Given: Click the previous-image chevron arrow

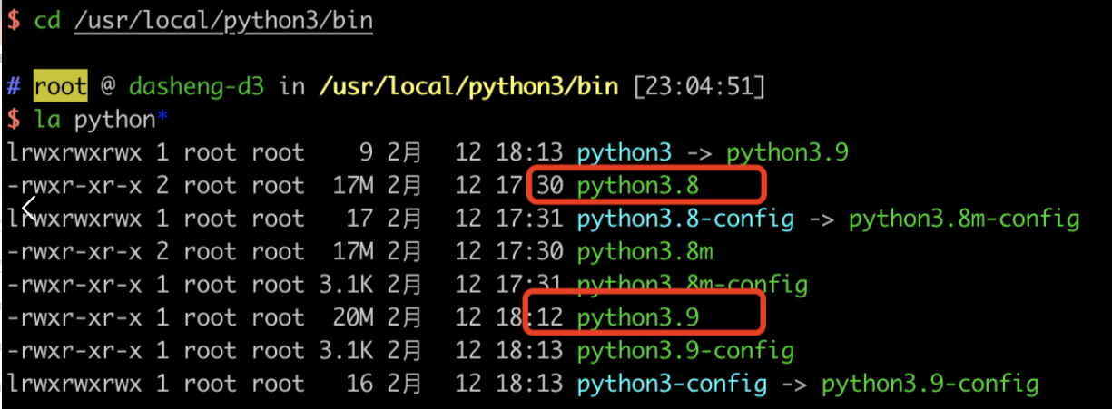Looking at the screenshot, I should [x=29, y=210].
